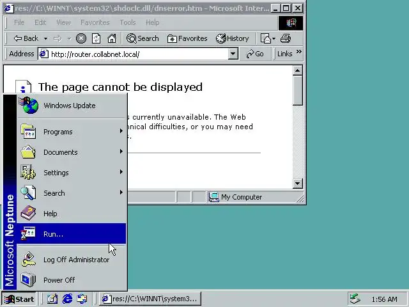Click the network tray icon
Image resolution: width=409 pixels, height=307 pixels.
(355, 299)
